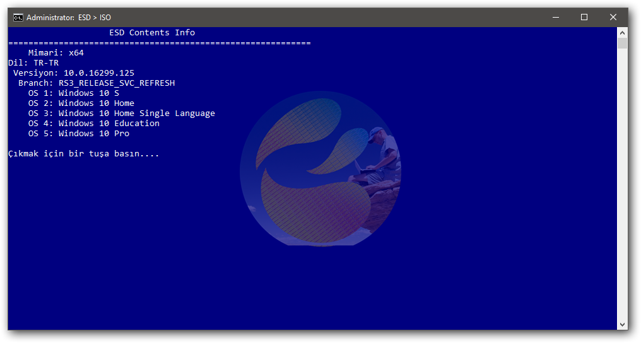Click 'OS 2: Windows 10 Home' line
The image size is (641, 343).
coord(81,103)
